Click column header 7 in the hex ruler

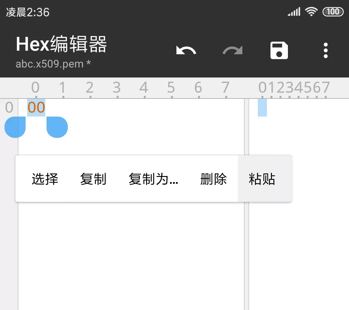tap(225, 88)
